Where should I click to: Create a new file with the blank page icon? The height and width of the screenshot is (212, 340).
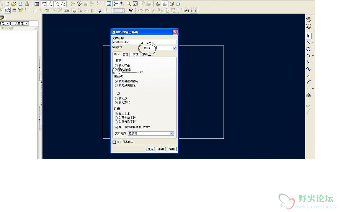(7, 4)
